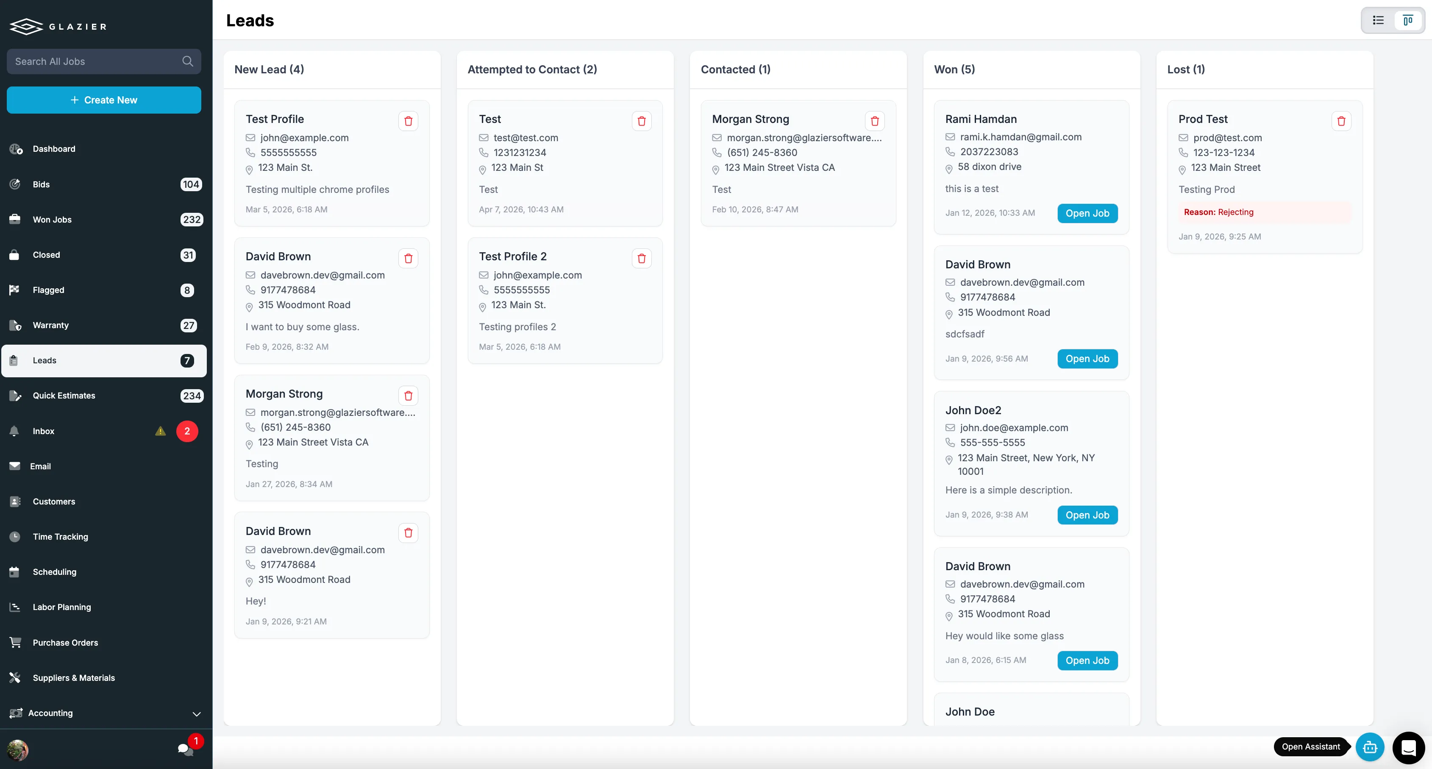Expand the Accounting menu chevron
The image size is (1432, 769).
tap(196, 713)
